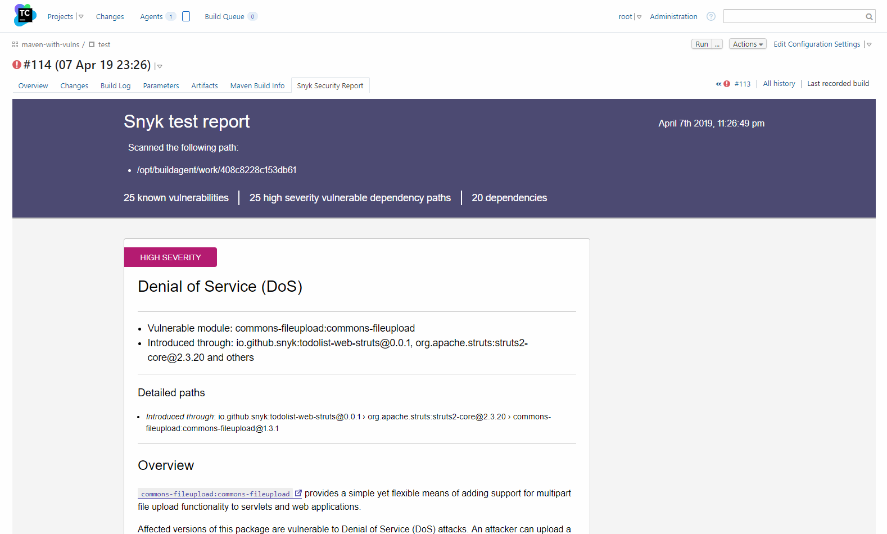This screenshot has width=887, height=534.
Task: Click the agent status square icon
Action: [186, 16]
